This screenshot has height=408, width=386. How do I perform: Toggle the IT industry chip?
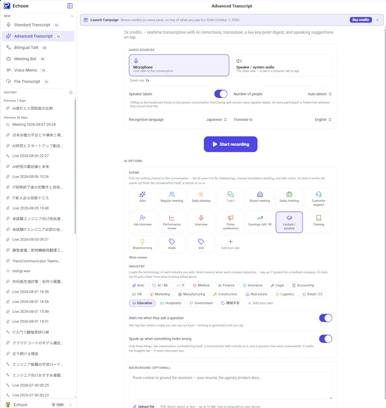(x=180, y=285)
